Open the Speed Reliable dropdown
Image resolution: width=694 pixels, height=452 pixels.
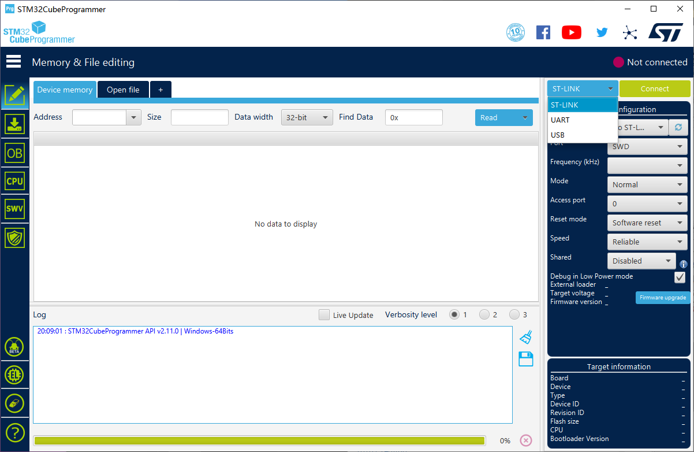647,242
